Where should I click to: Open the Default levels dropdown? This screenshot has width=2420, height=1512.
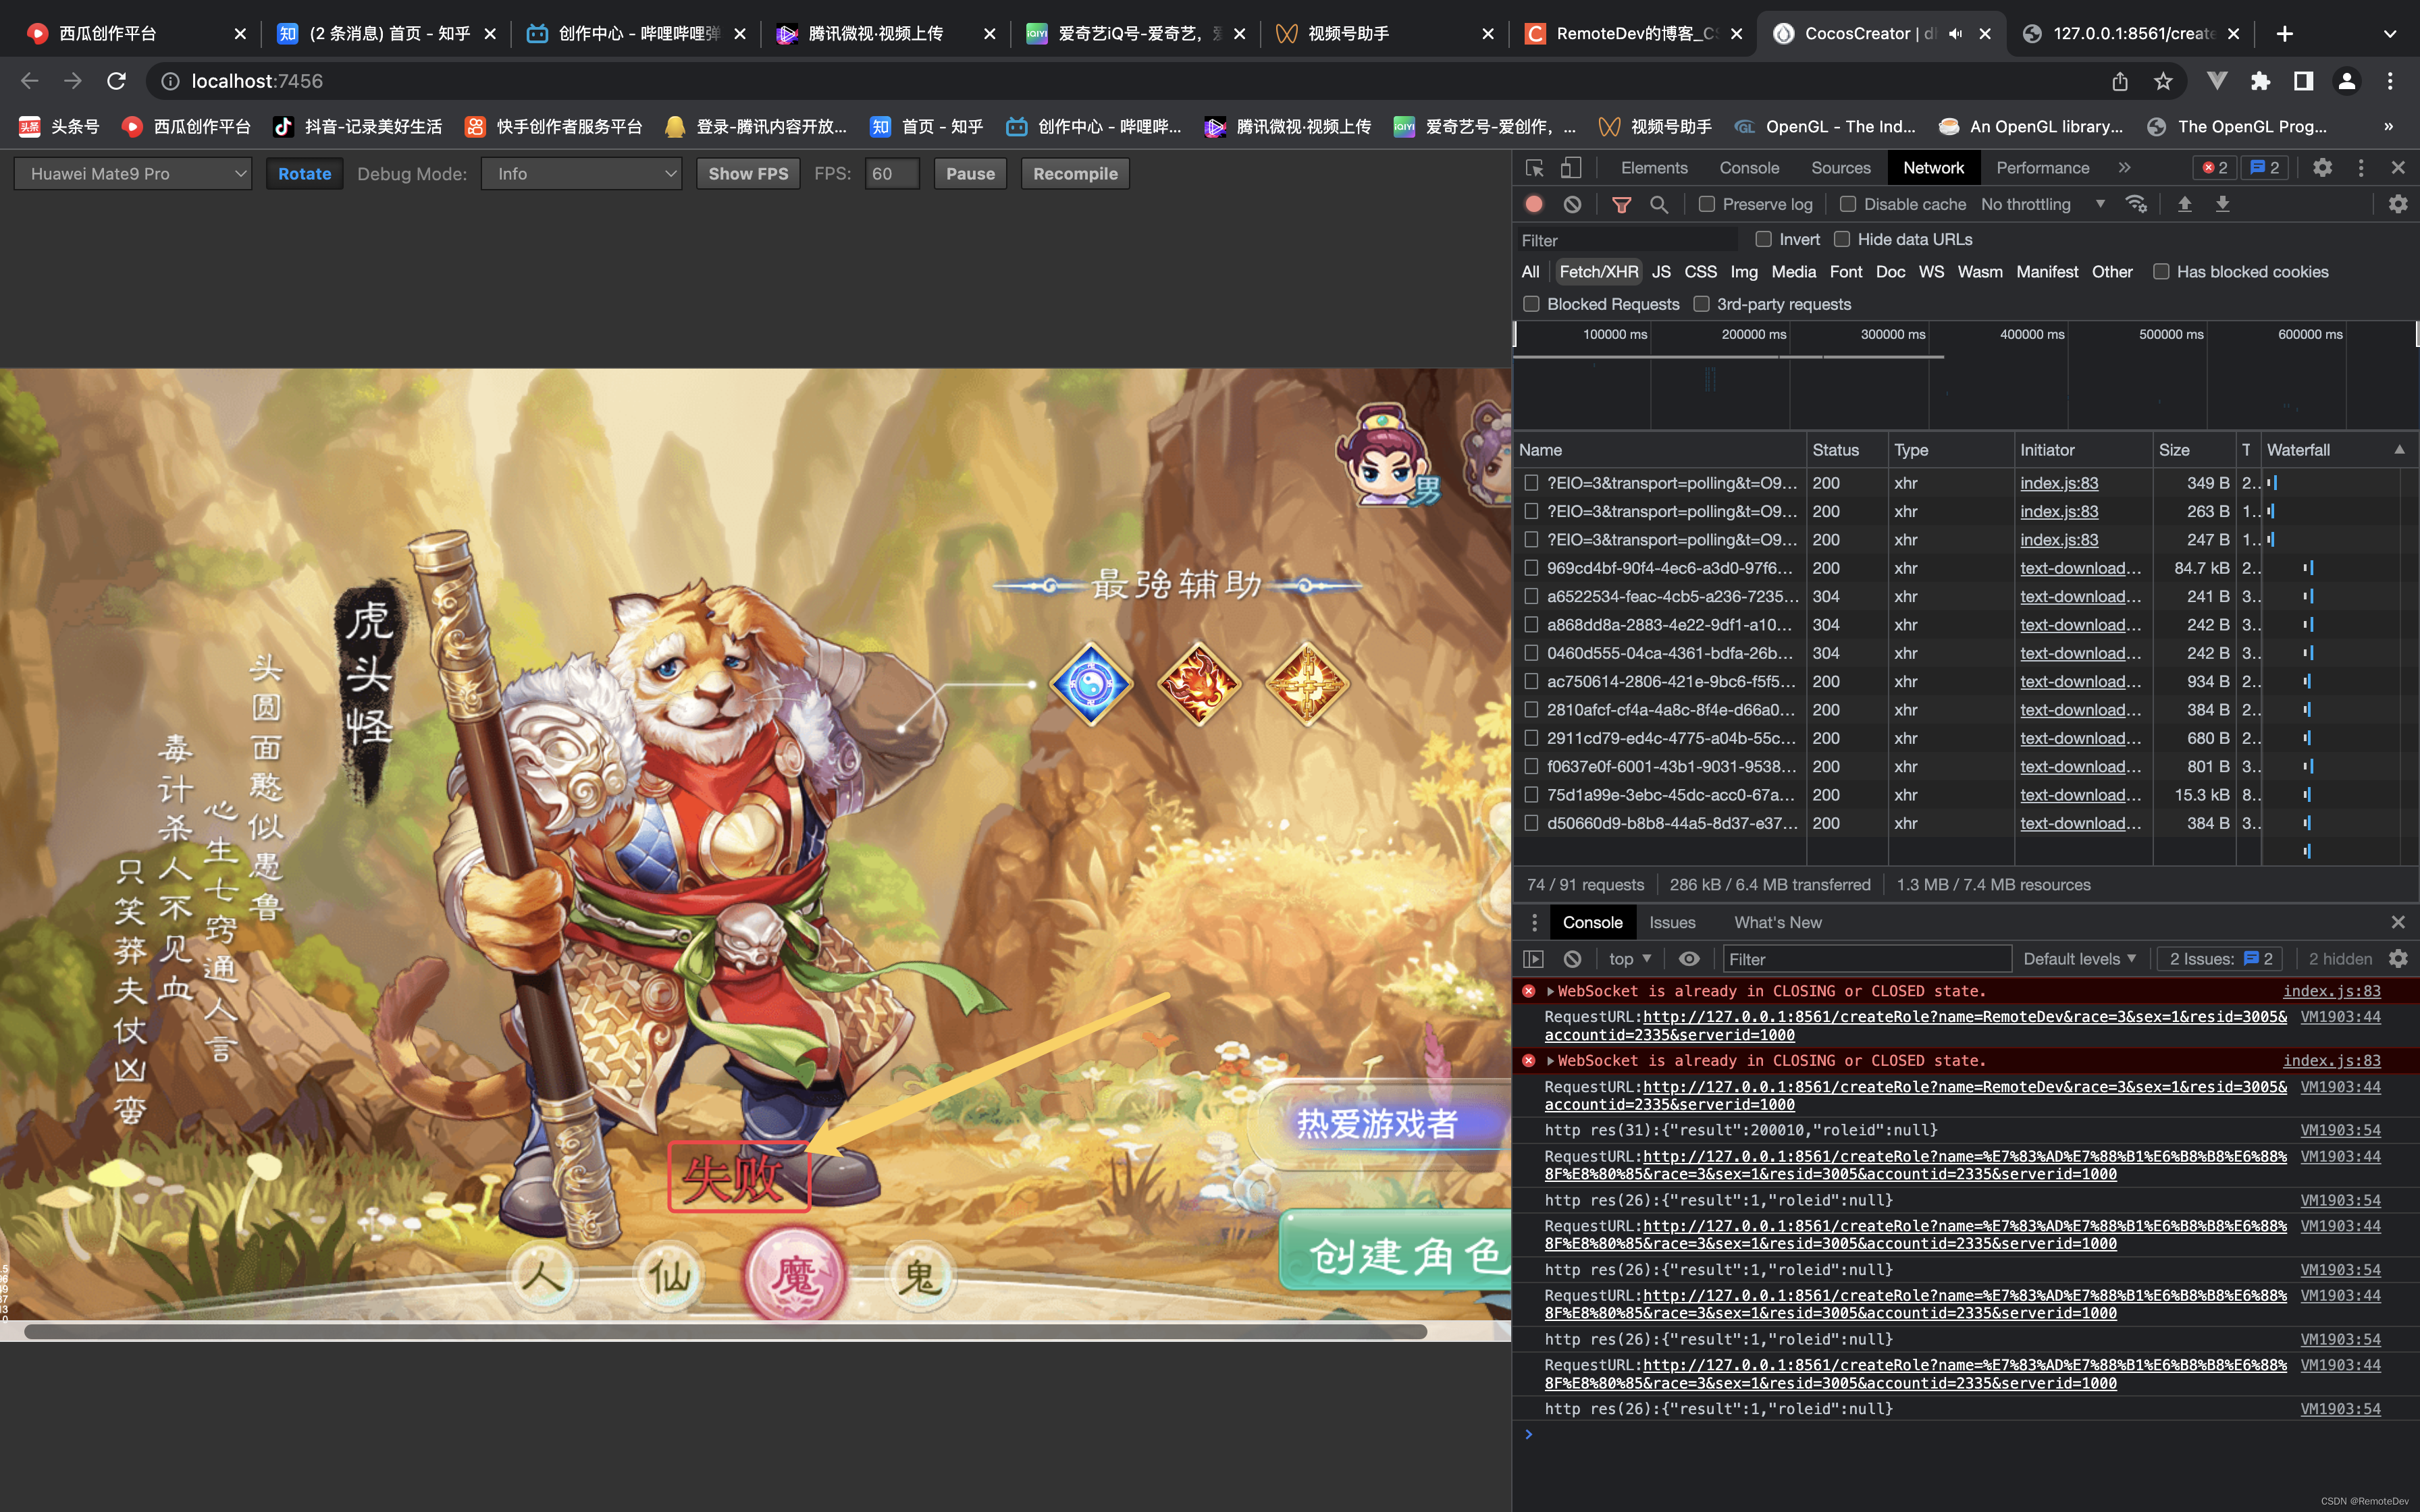click(2079, 959)
